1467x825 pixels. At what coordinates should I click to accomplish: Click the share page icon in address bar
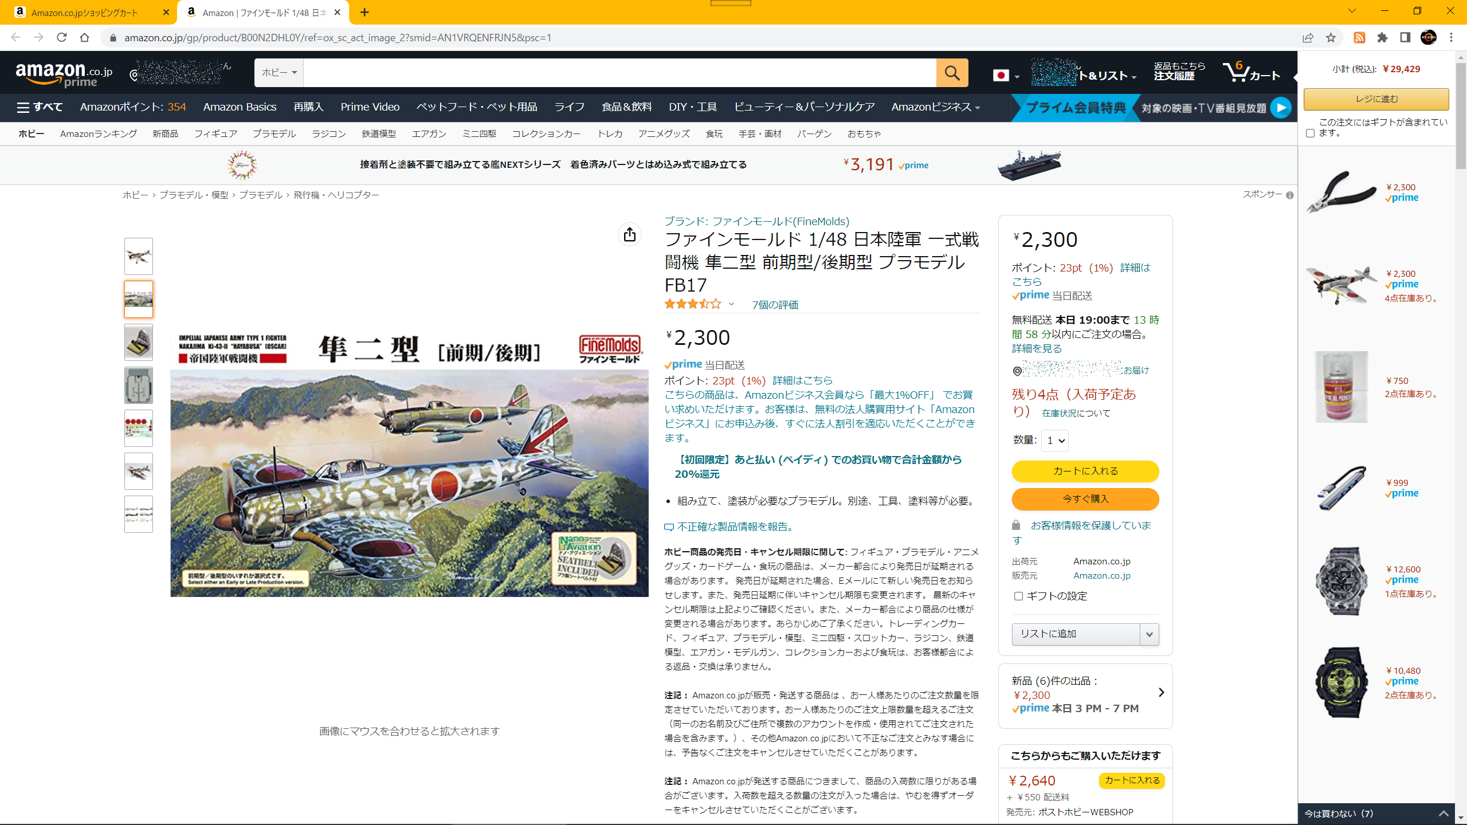pos(1308,38)
